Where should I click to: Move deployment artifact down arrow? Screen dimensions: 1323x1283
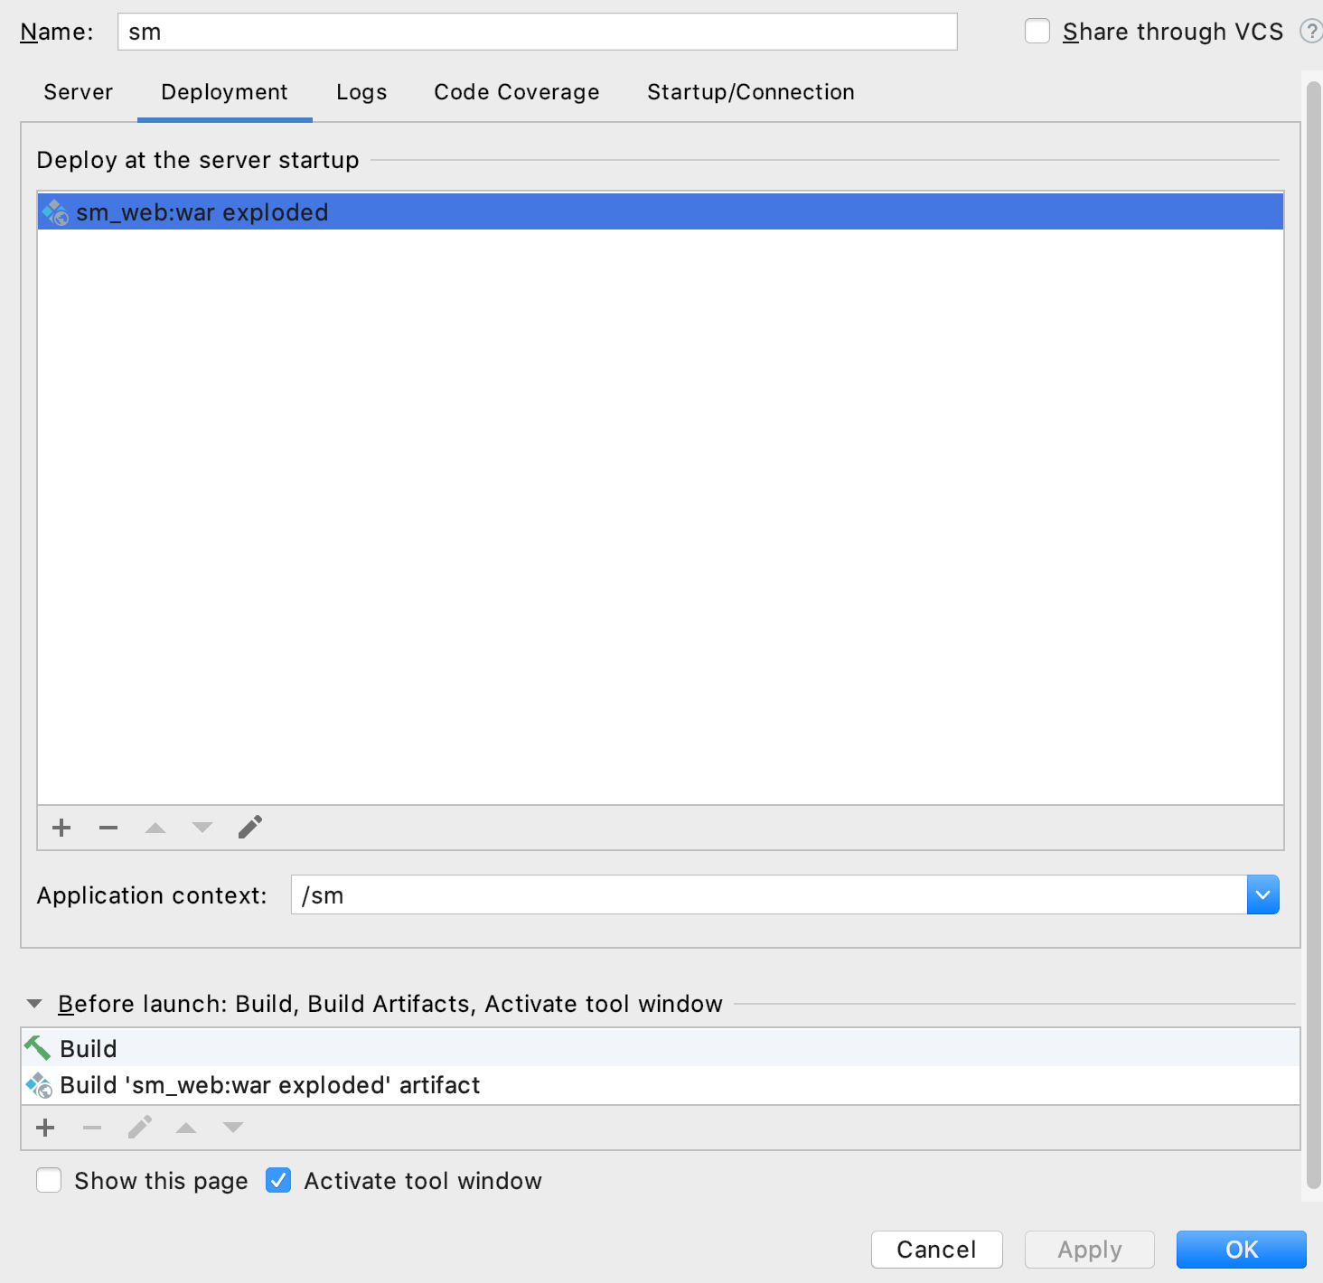202,828
